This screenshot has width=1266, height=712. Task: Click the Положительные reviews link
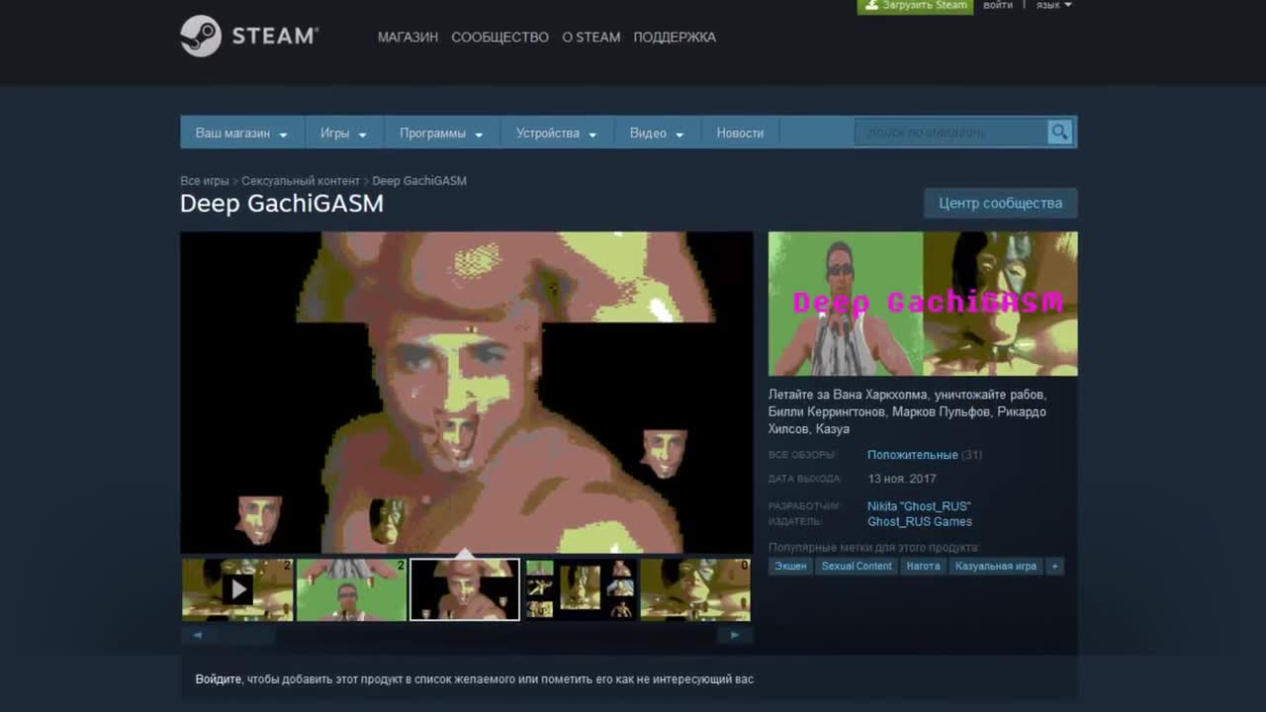click(x=912, y=455)
